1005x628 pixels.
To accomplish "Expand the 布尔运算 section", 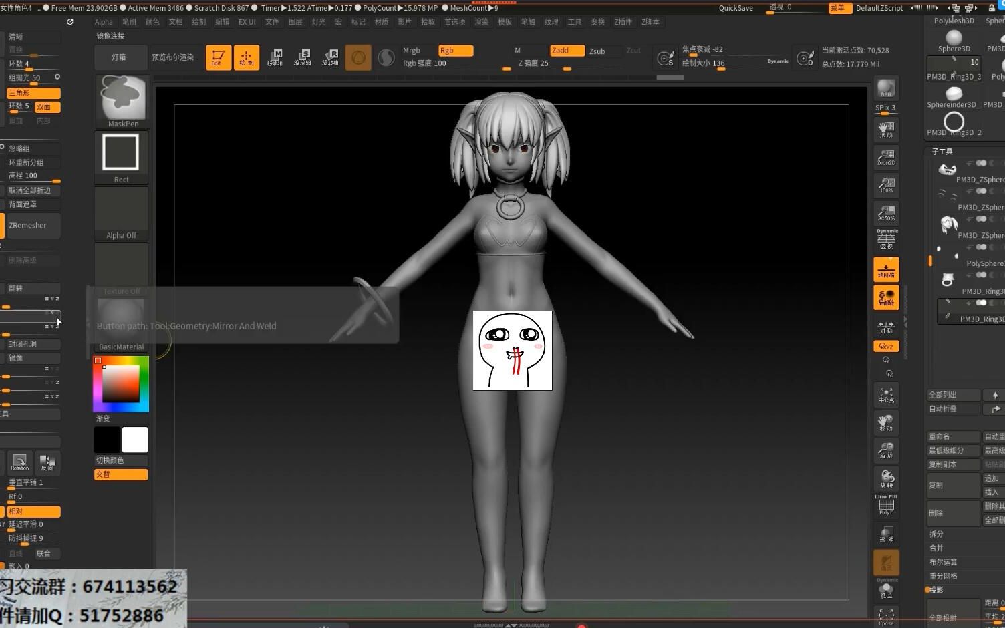I will tap(943, 562).
